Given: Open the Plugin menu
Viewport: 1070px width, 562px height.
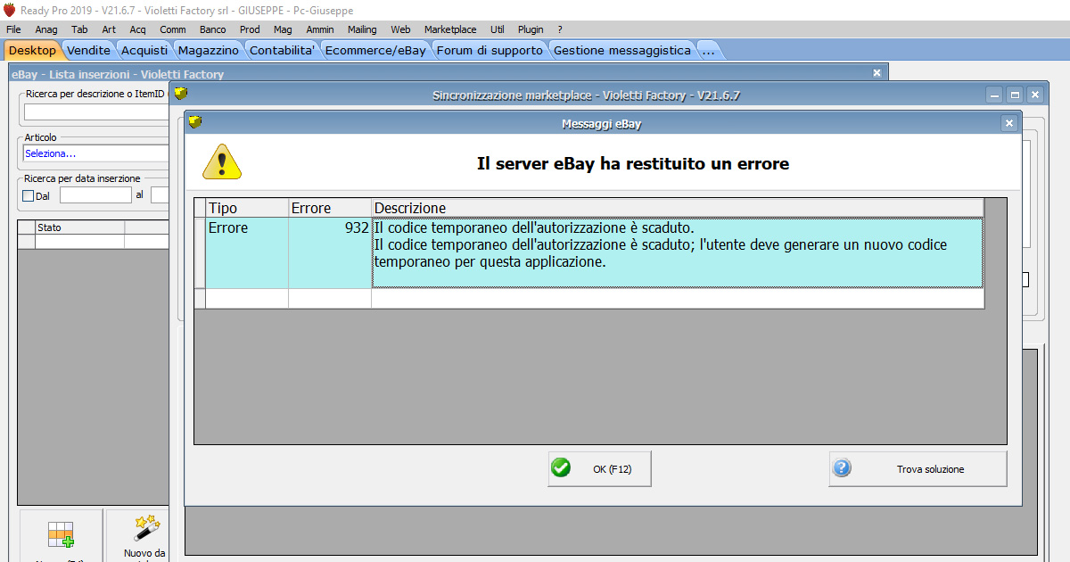Looking at the screenshot, I should (x=531, y=29).
